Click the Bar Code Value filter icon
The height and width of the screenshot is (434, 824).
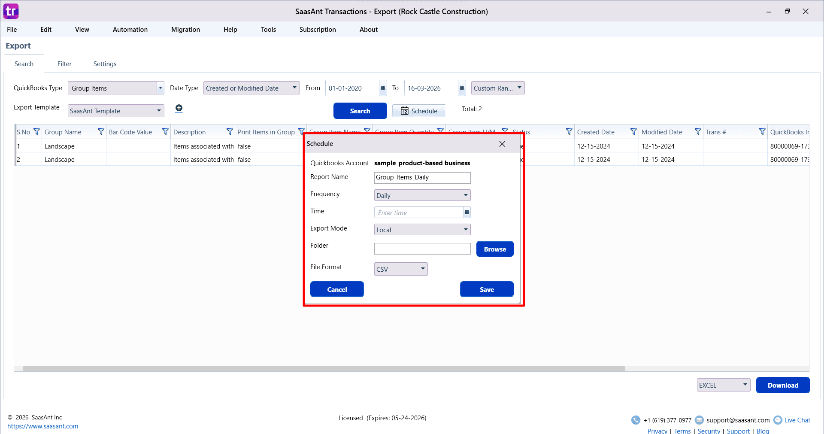tap(165, 132)
